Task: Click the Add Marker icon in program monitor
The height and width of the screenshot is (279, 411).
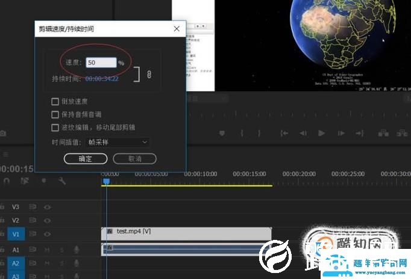Action: [222, 133]
